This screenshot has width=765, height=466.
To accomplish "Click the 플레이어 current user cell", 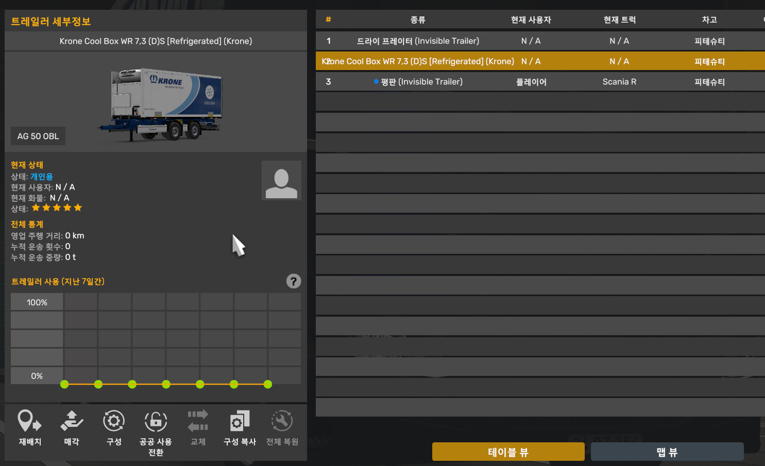I will point(531,82).
